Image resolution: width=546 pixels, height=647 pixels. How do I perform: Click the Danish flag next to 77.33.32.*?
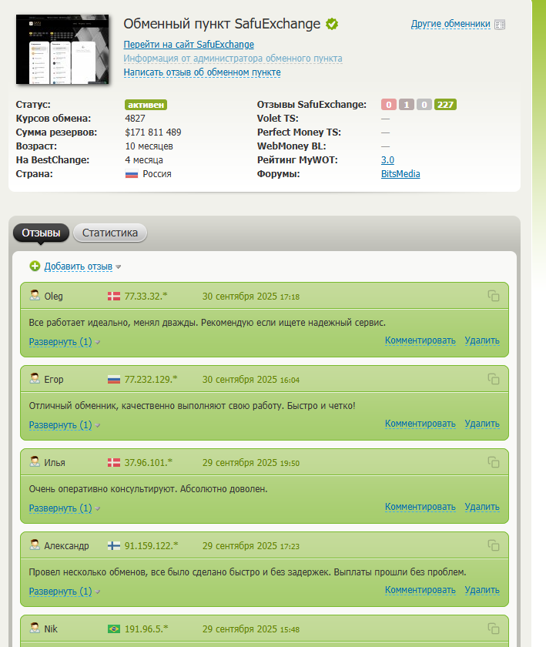click(114, 297)
